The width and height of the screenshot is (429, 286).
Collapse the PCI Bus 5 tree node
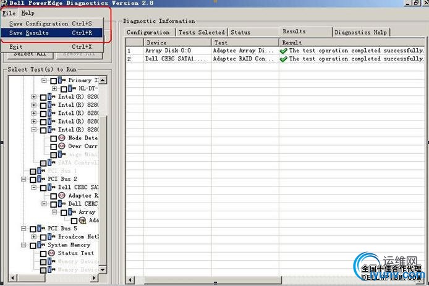(x=23, y=229)
